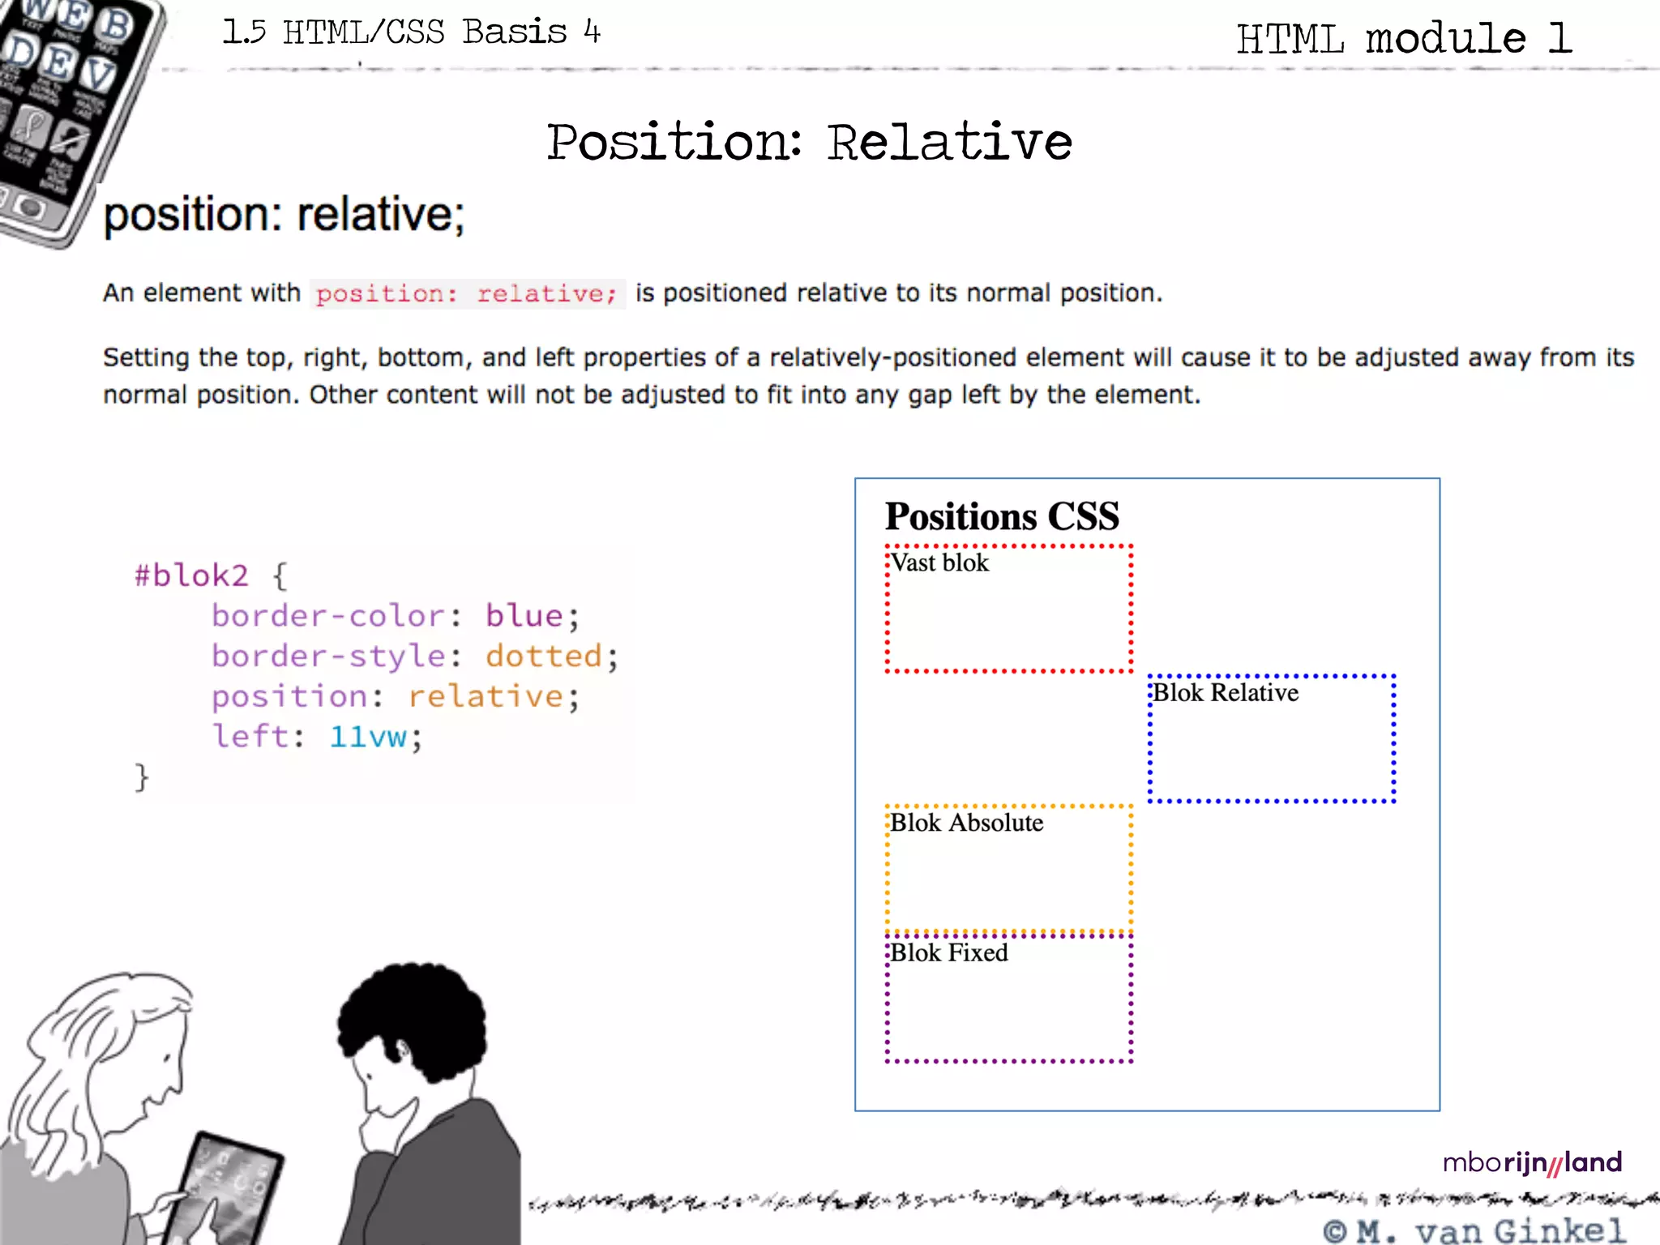The height and width of the screenshot is (1245, 1660).
Task: Click the 'border-color: blue;' code line
Action: (x=396, y=616)
